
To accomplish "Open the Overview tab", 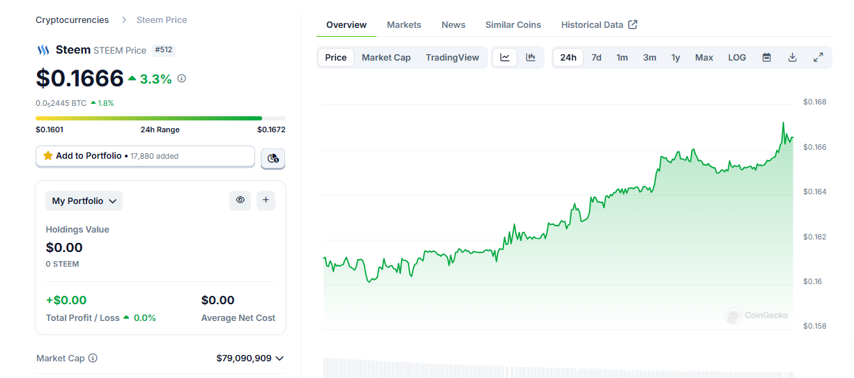I will (x=346, y=25).
